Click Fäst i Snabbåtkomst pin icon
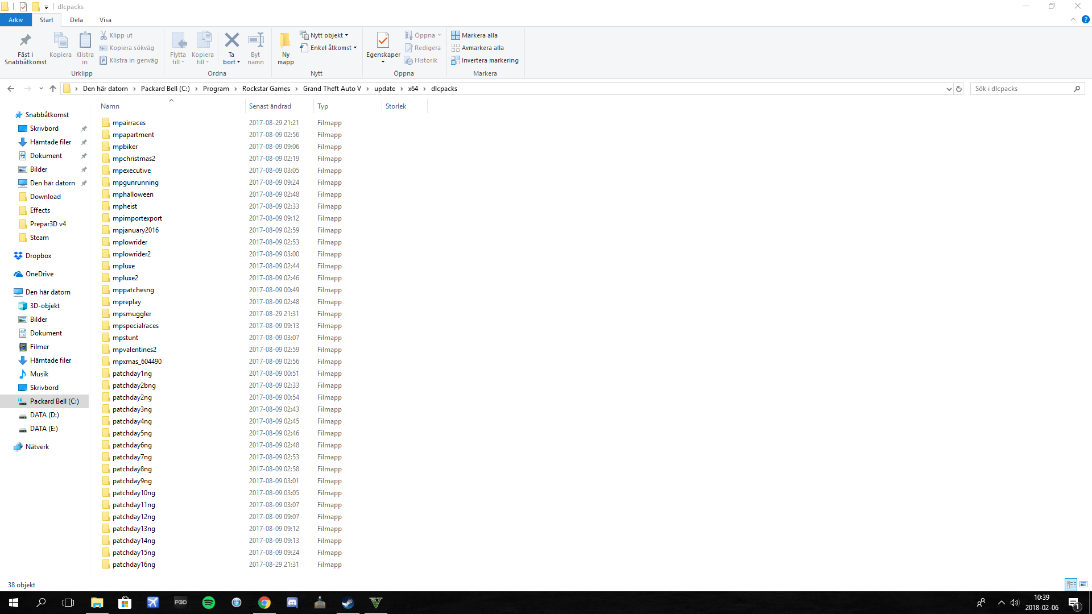The image size is (1092, 614). [25, 41]
